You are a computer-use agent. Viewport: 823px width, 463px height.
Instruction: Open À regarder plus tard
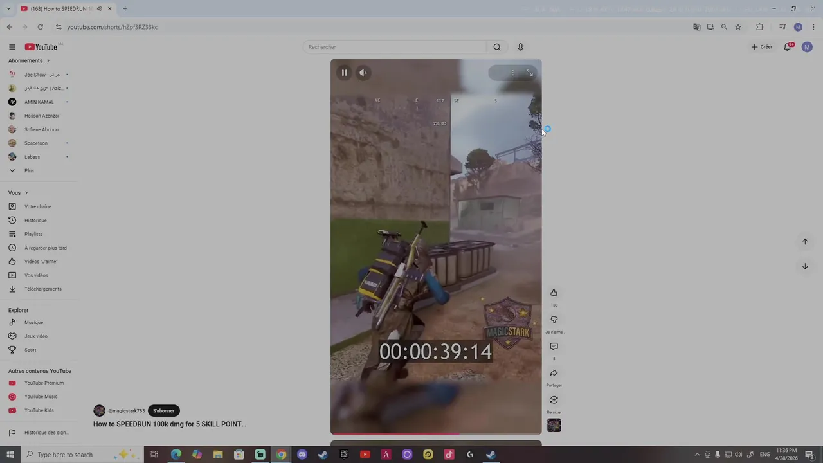pos(45,248)
